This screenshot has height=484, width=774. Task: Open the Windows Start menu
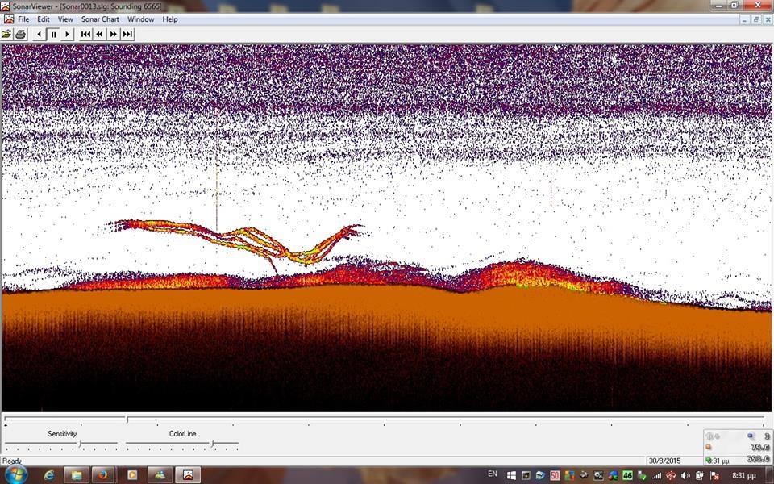pyautogui.click(x=15, y=474)
